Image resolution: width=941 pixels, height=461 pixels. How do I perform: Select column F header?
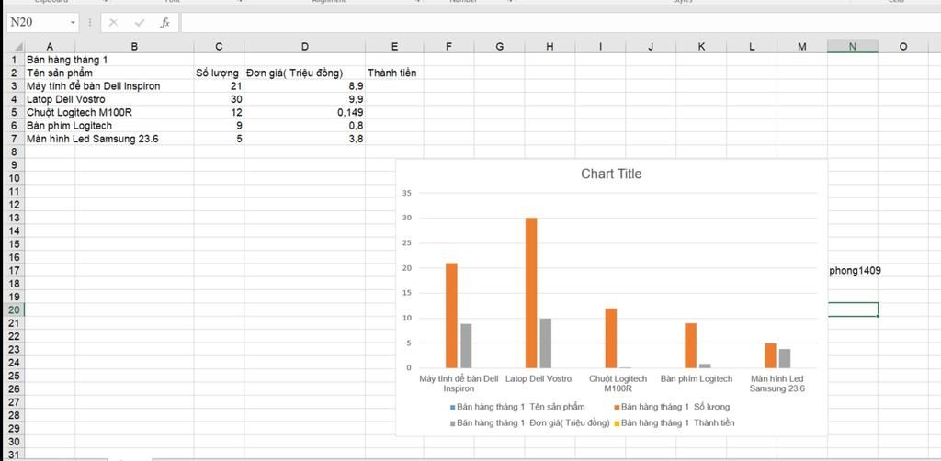(x=448, y=47)
